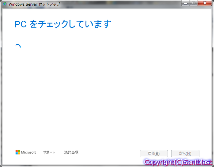The width and height of the screenshot is (214, 167).
Task: Click the 次へ(N) next button
Action: 185,154
